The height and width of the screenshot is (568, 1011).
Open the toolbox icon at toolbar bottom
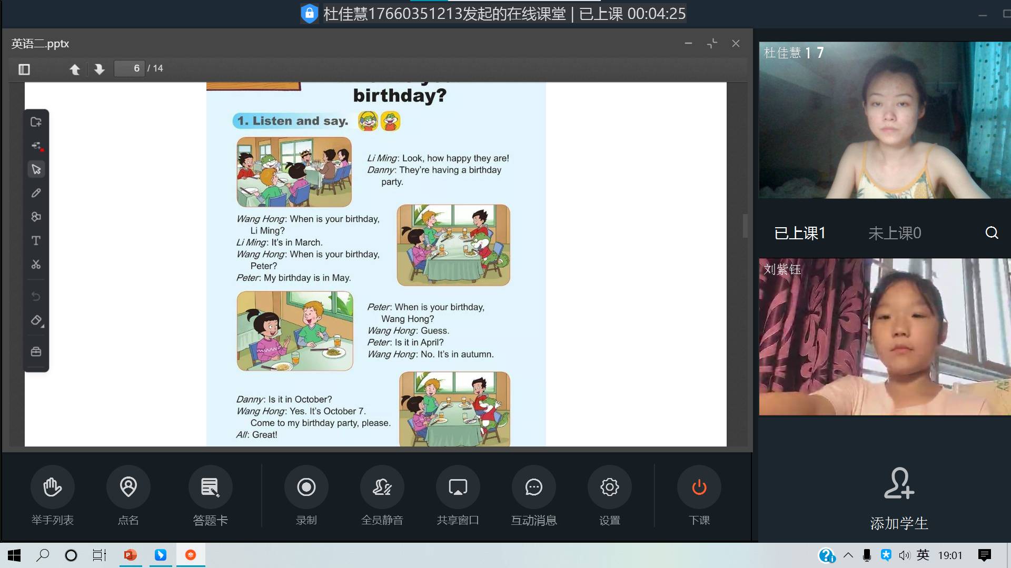point(36,351)
